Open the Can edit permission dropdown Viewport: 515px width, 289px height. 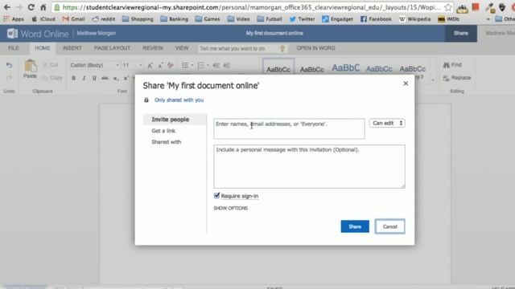387,123
